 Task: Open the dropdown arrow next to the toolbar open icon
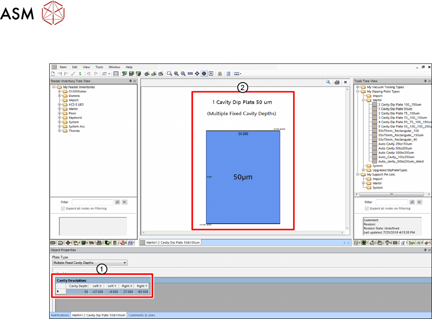(x=109, y=74)
